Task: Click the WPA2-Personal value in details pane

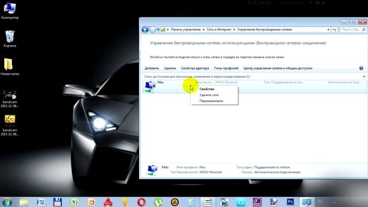Action: (x=210, y=172)
